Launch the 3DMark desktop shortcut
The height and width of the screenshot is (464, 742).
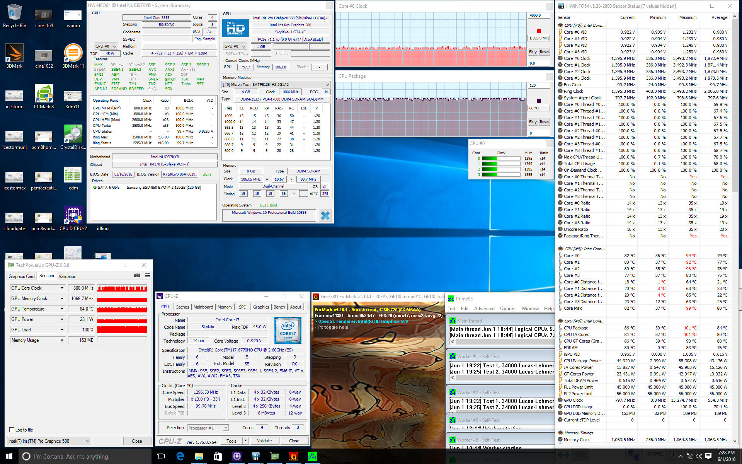coord(14,56)
